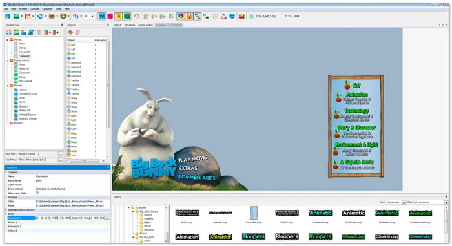The image size is (452, 246).
Task: Open the language selector dropdown in toolbar
Action: tap(92, 16)
